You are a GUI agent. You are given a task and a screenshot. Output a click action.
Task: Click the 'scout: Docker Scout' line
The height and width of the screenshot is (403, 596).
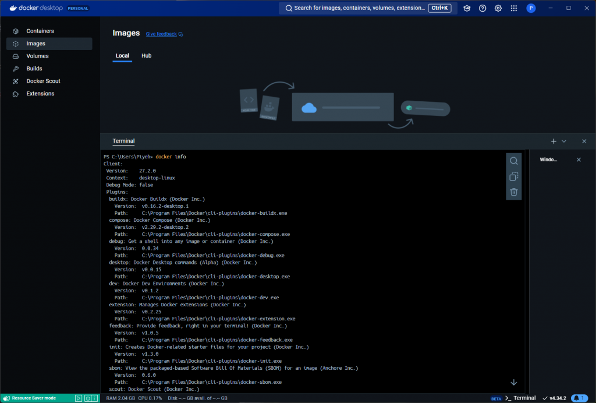(154, 389)
